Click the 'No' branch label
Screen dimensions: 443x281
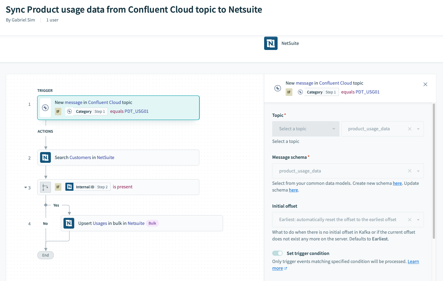[x=45, y=224]
